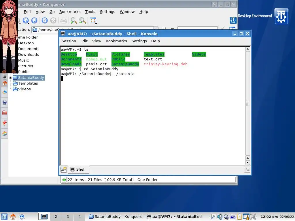Expand the SataniaBuddy tree node
This screenshot has height=221, width=295.
point(11,78)
